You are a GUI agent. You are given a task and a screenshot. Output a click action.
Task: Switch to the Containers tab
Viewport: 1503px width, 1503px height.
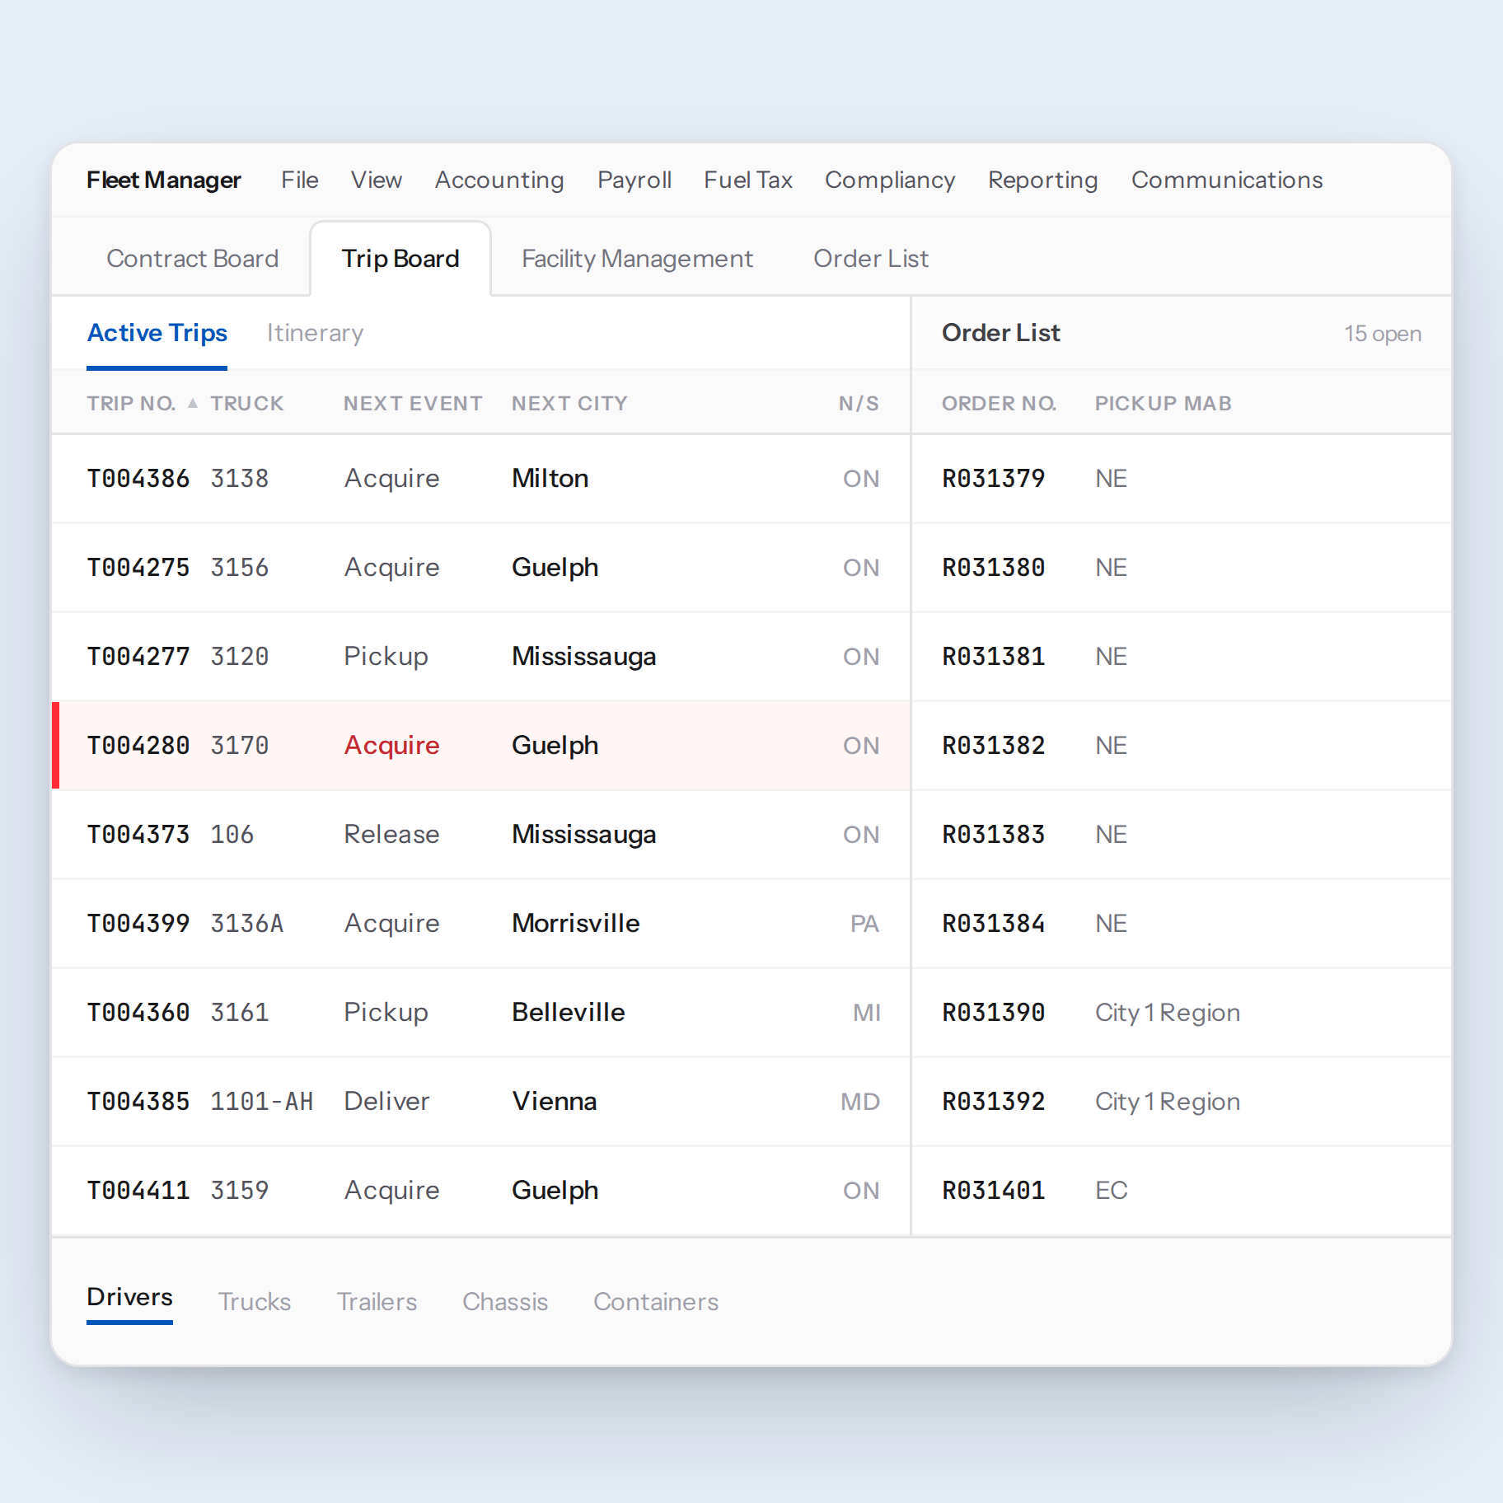656,1302
